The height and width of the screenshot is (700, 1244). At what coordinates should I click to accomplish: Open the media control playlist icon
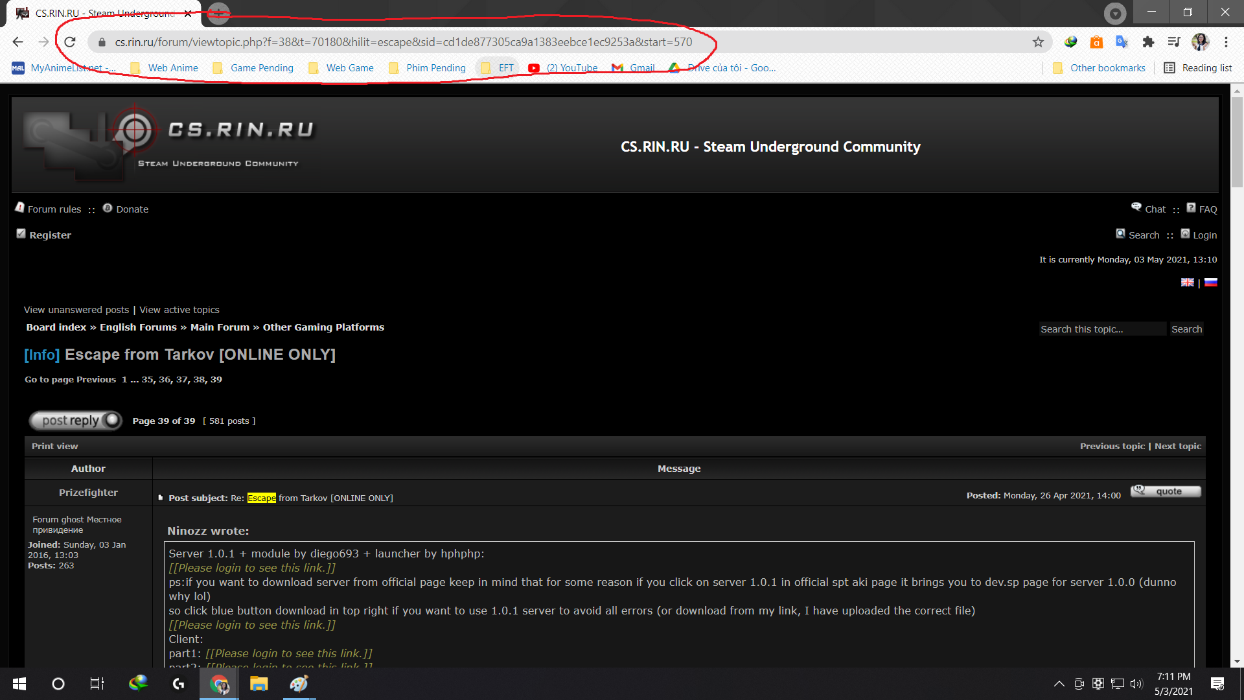pos(1174,42)
